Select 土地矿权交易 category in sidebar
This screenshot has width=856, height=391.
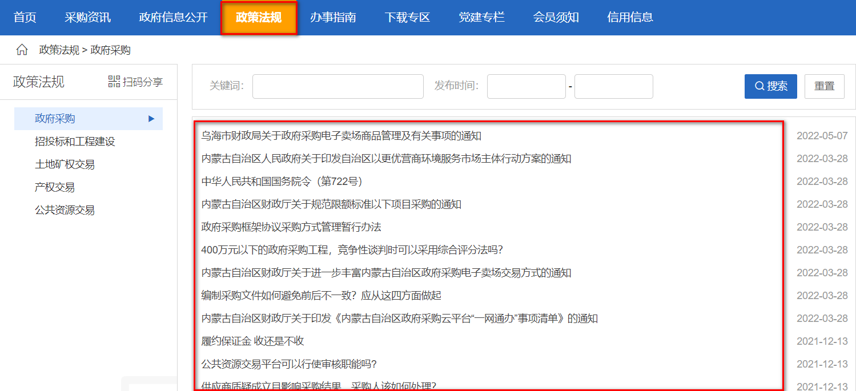pos(65,164)
